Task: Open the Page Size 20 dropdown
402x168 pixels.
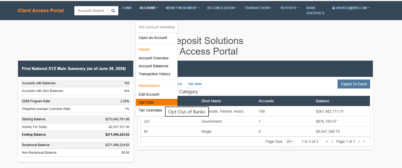Action: (290, 142)
